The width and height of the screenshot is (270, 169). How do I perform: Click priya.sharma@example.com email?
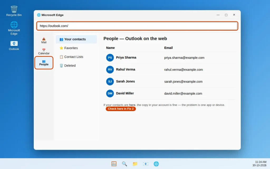tap(184, 58)
